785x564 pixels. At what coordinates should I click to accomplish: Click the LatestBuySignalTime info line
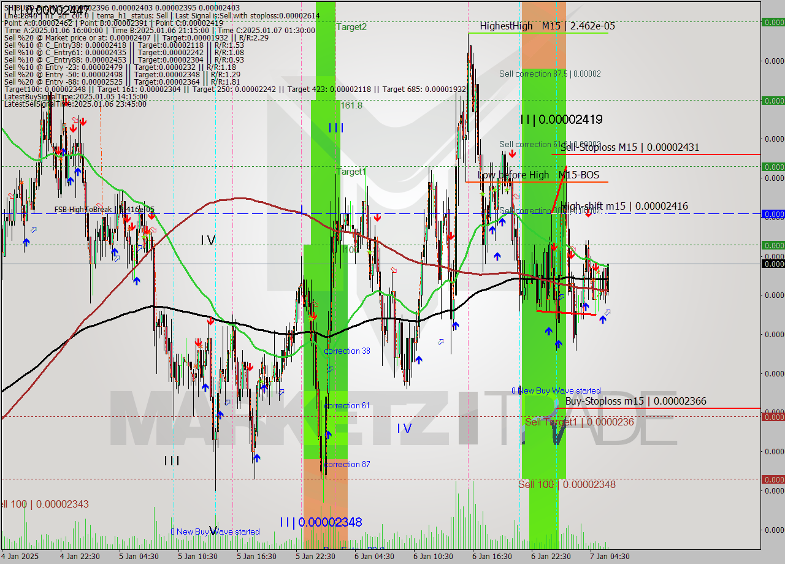76,97
